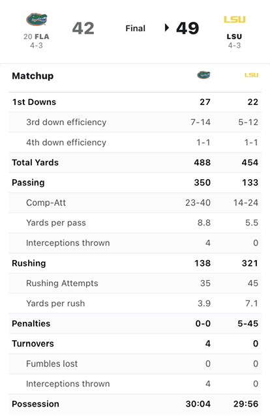Select the Total Yards row label
Screen dimensions: 270x417
point(35,162)
